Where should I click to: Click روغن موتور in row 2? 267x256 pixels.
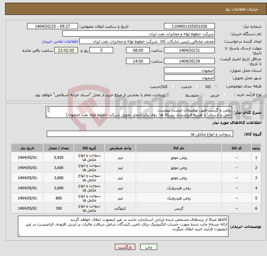point(179,168)
